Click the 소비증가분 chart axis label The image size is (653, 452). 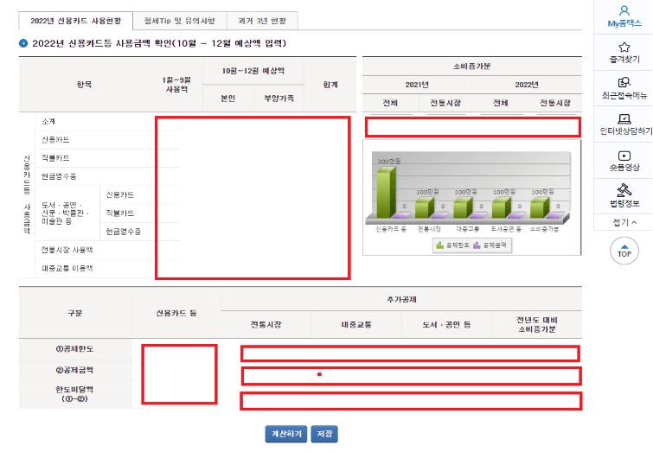point(544,229)
